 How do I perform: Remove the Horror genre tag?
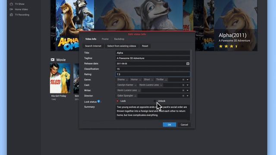coord(140,80)
